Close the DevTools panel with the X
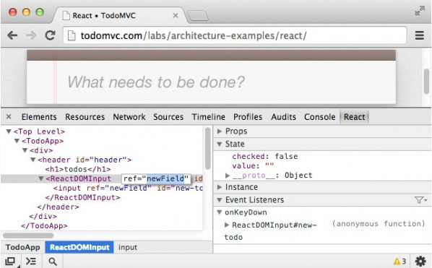 tap(9, 116)
